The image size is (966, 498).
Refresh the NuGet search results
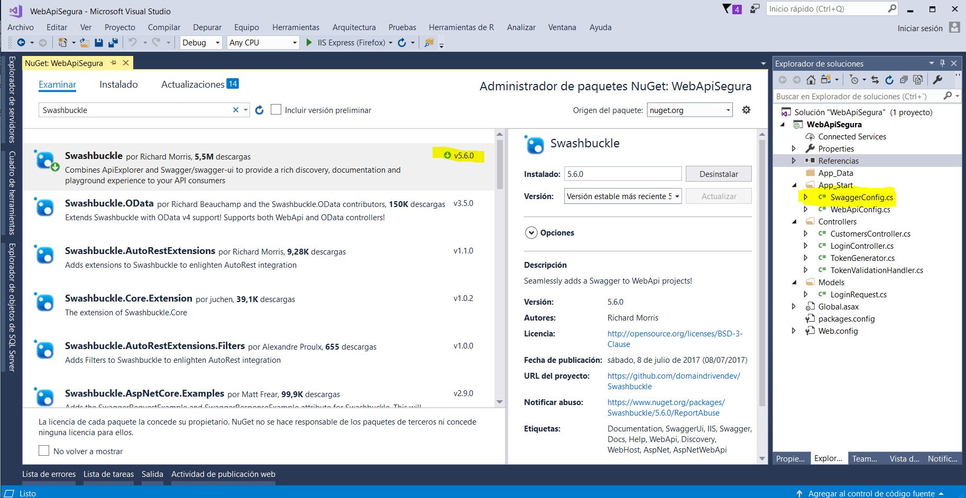click(x=259, y=110)
